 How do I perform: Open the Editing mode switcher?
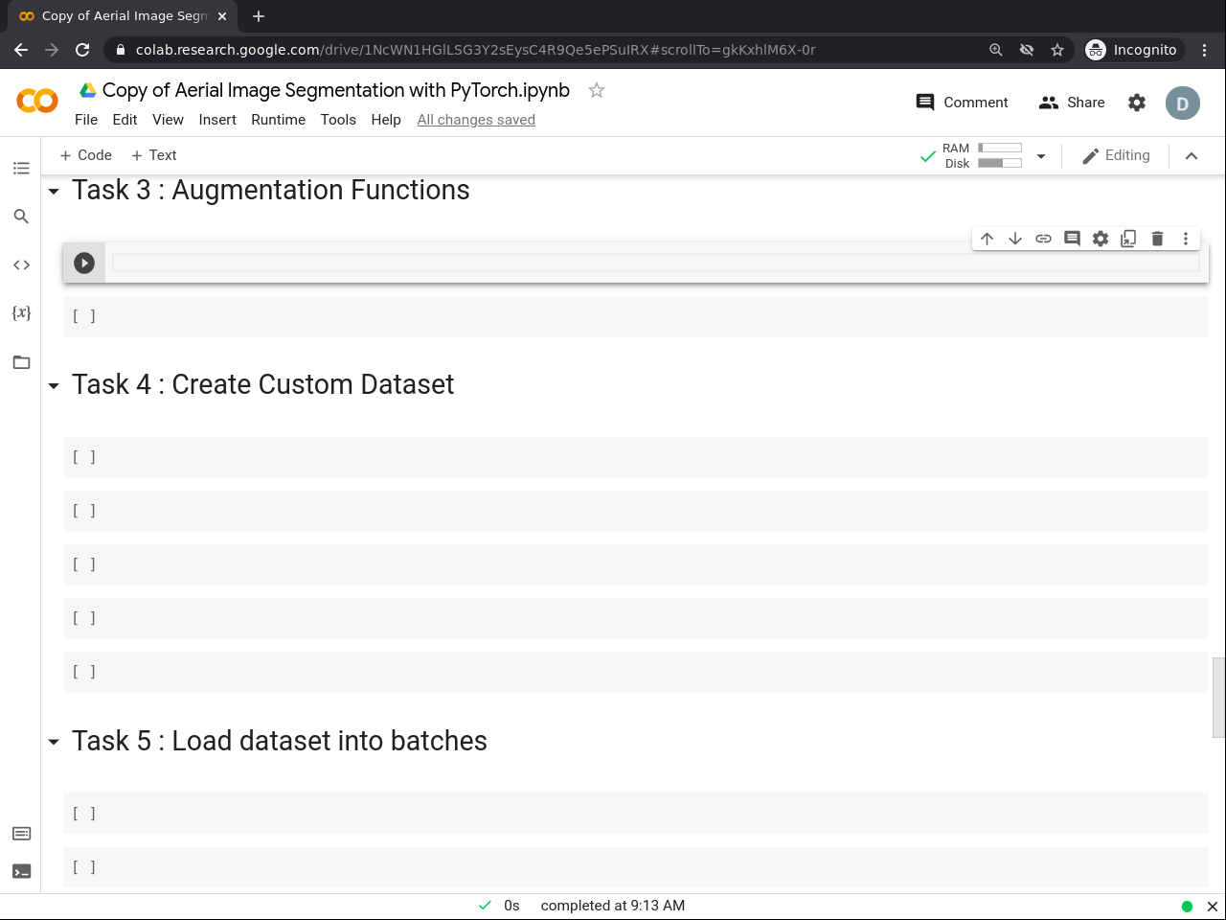tap(1116, 155)
